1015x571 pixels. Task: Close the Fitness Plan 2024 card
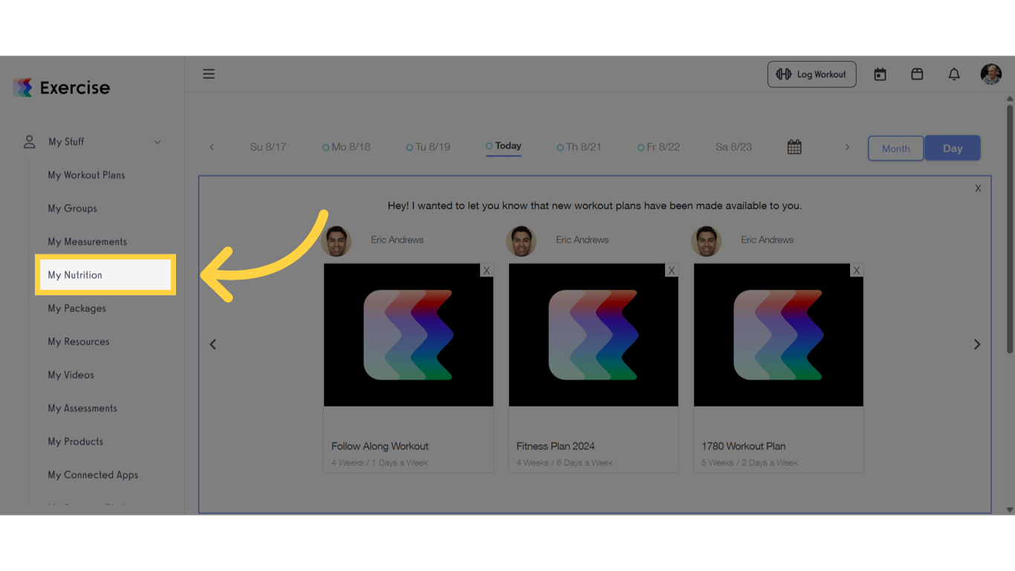tap(672, 271)
